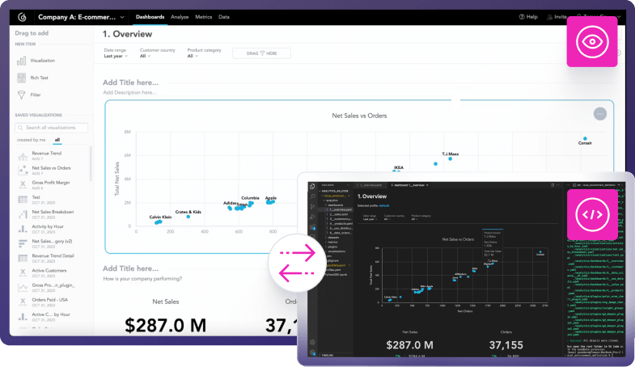The image size is (635, 367).
Task: Click the Crates & Kids data point
Action: (188, 217)
